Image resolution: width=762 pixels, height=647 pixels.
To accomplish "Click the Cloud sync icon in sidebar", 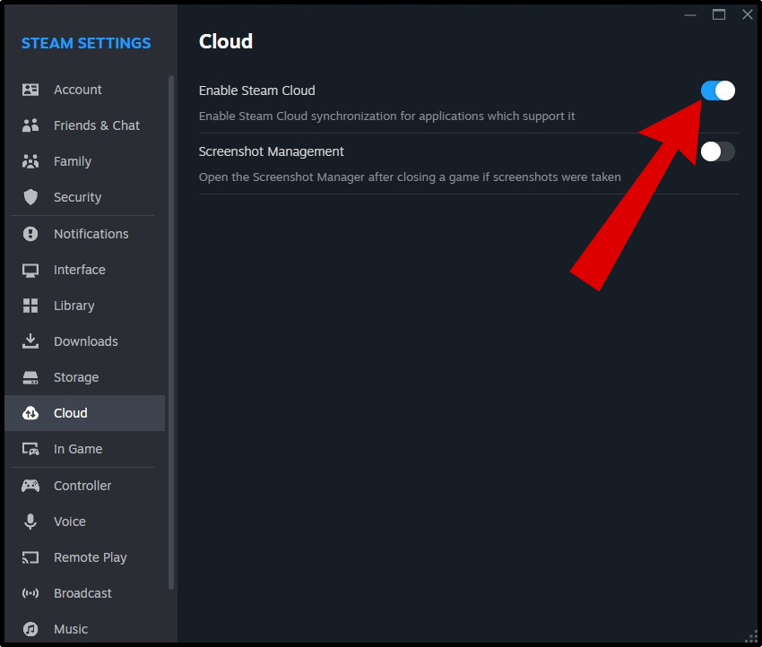I will pyautogui.click(x=30, y=413).
